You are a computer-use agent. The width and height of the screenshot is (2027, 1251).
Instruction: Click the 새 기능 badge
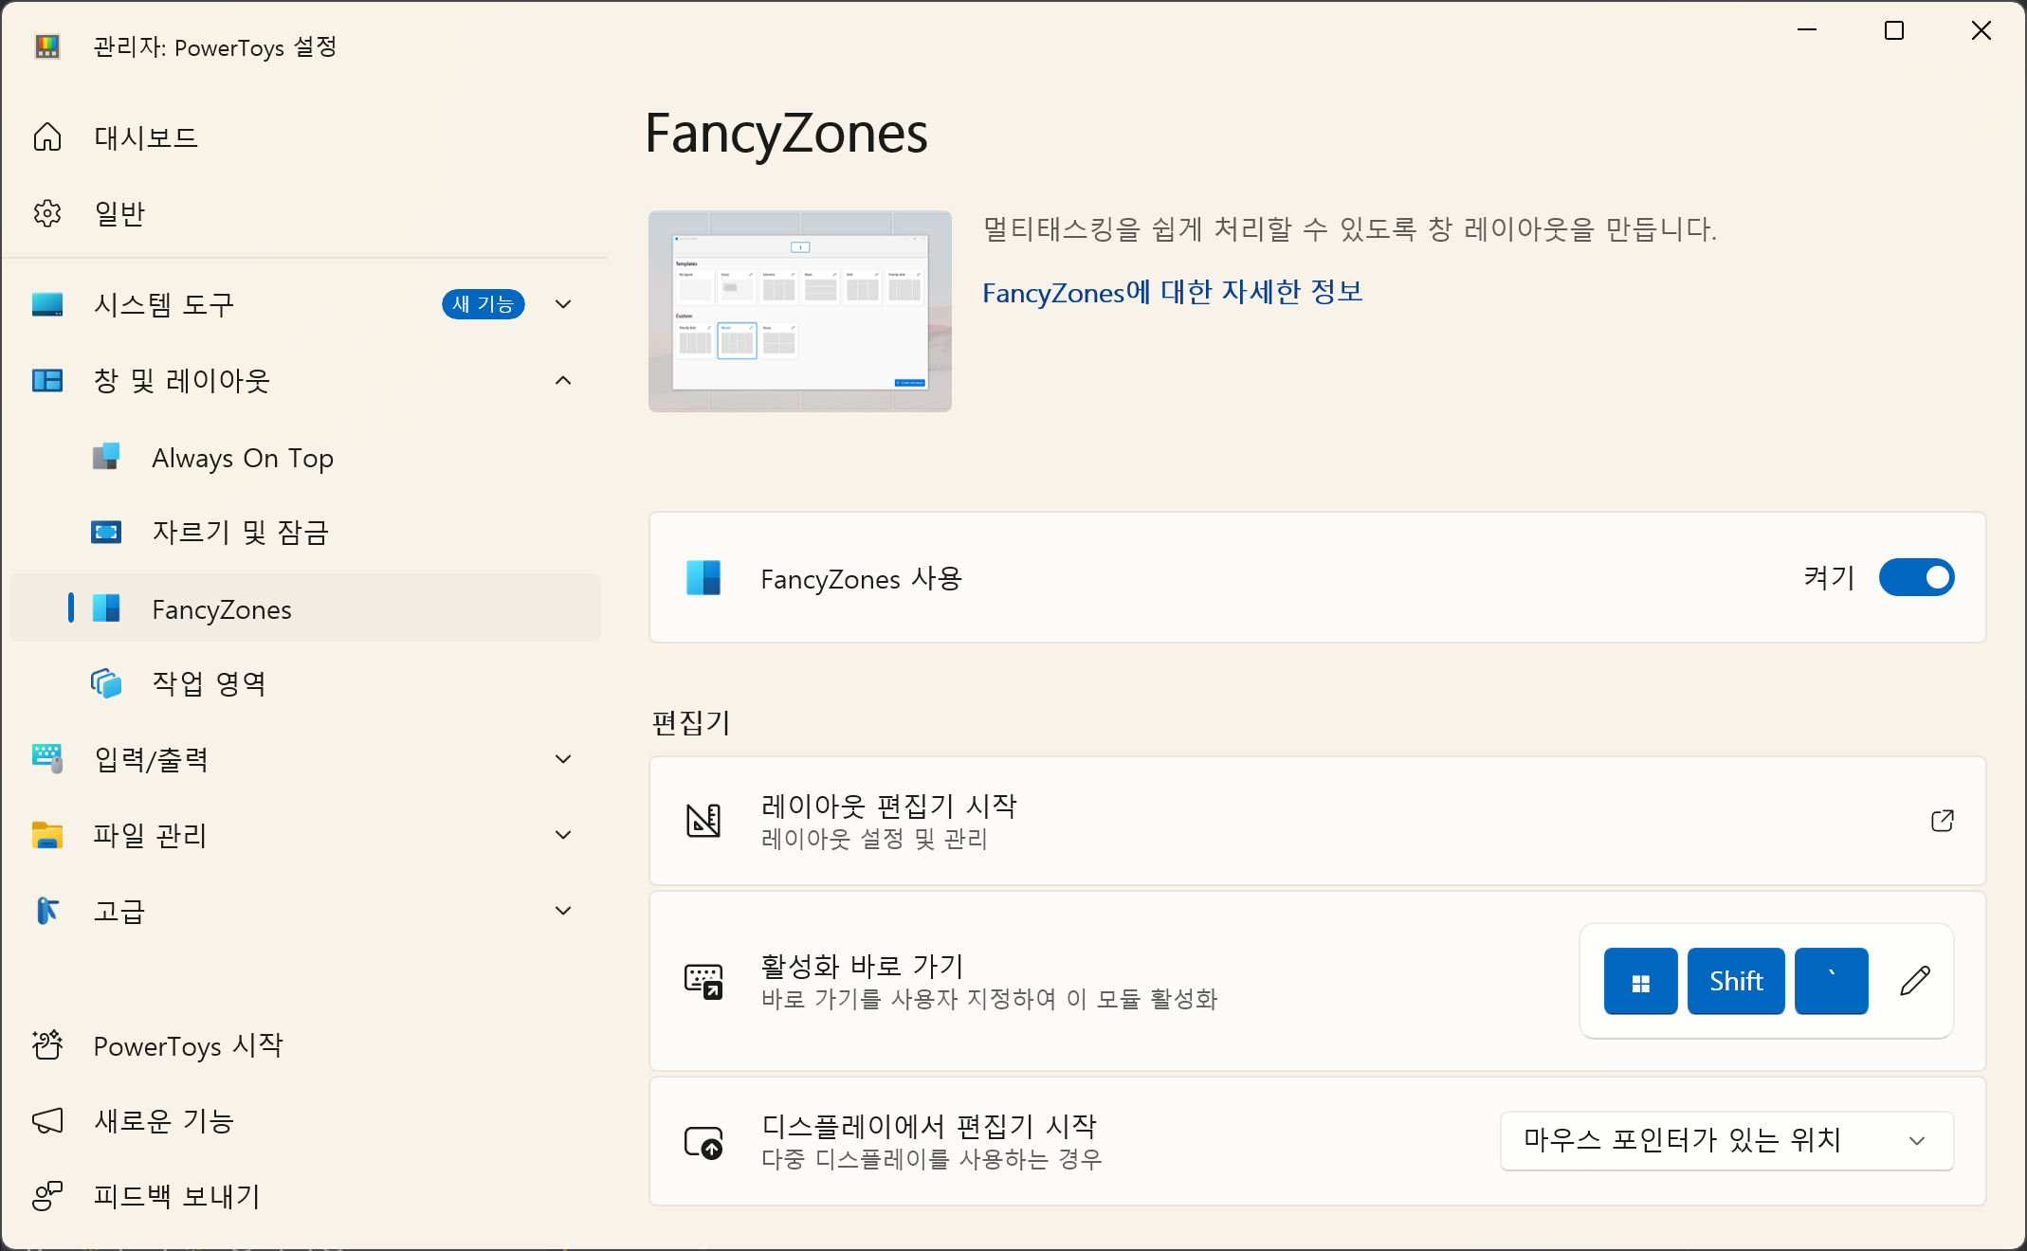click(x=484, y=304)
